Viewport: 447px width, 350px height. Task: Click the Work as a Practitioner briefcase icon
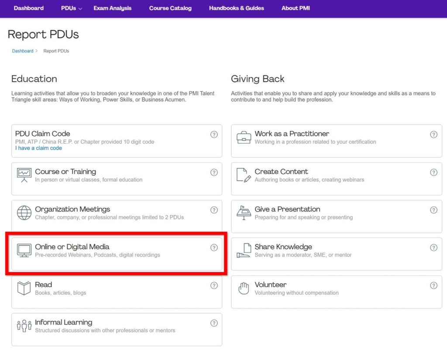[244, 137]
